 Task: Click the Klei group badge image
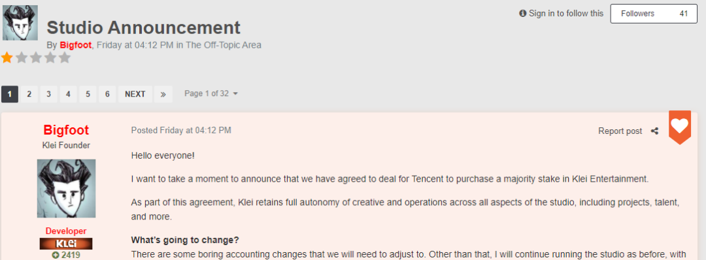click(66, 244)
